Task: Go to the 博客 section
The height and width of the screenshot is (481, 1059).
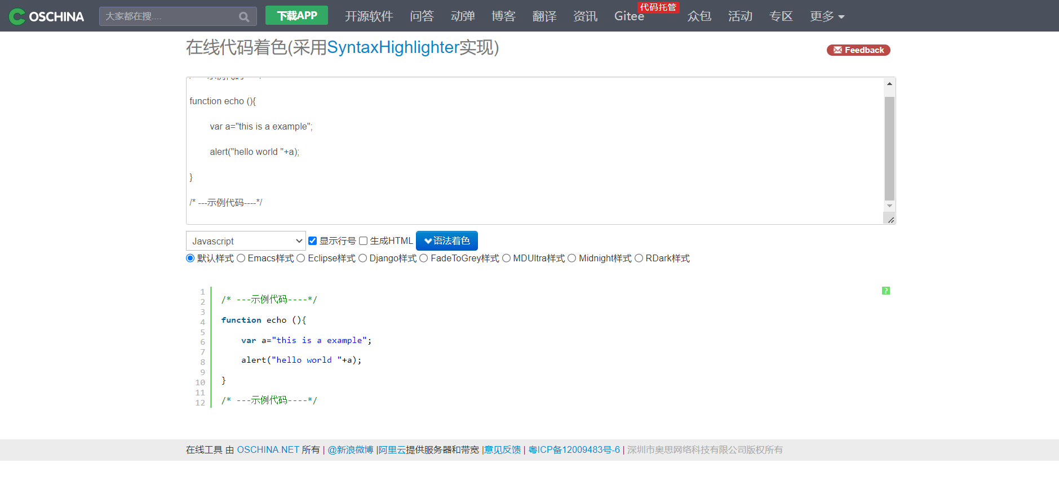Action: (x=503, y=16)
